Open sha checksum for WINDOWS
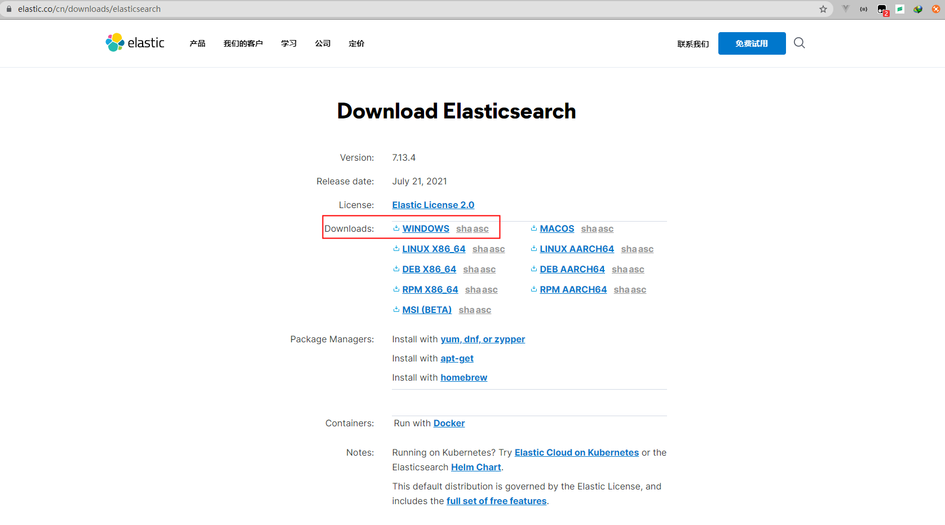945x525 pixels. tap(464, 228)
